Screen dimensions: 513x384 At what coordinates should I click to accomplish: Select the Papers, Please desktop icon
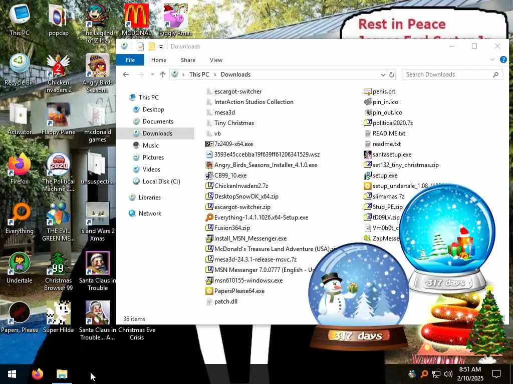20,317
